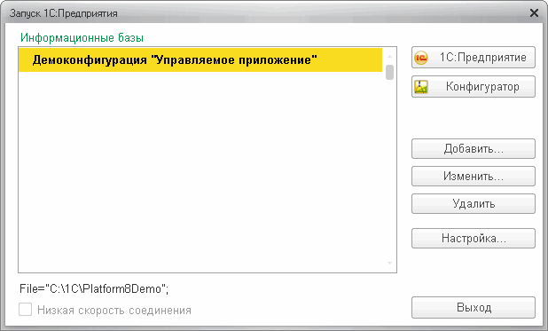Image resolution: width=548 pixels, height=331 pixels.
Task: Click Изменить to edit the infobase
Action: click(x=474, y=176)
